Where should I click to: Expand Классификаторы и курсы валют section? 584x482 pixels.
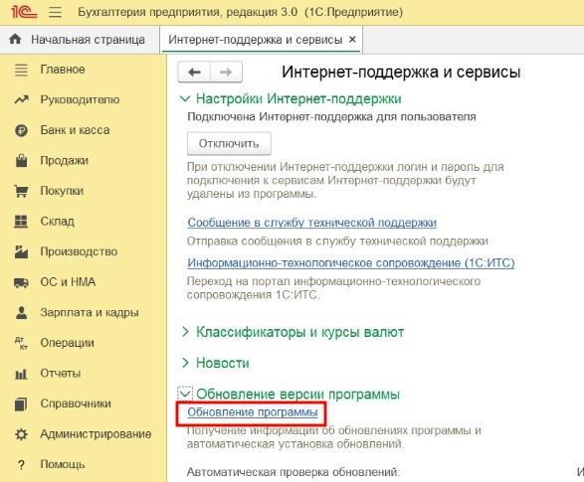pyautogui.click(x=185, y=332)
